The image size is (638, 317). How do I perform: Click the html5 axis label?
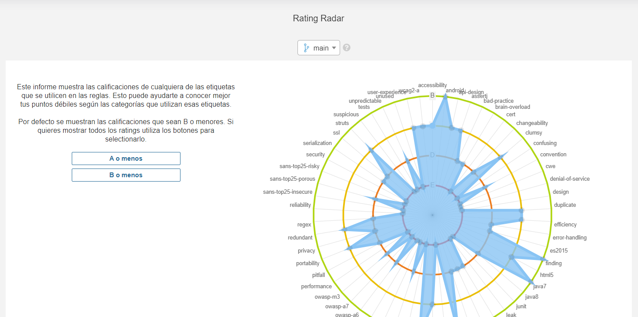point(547,275)
